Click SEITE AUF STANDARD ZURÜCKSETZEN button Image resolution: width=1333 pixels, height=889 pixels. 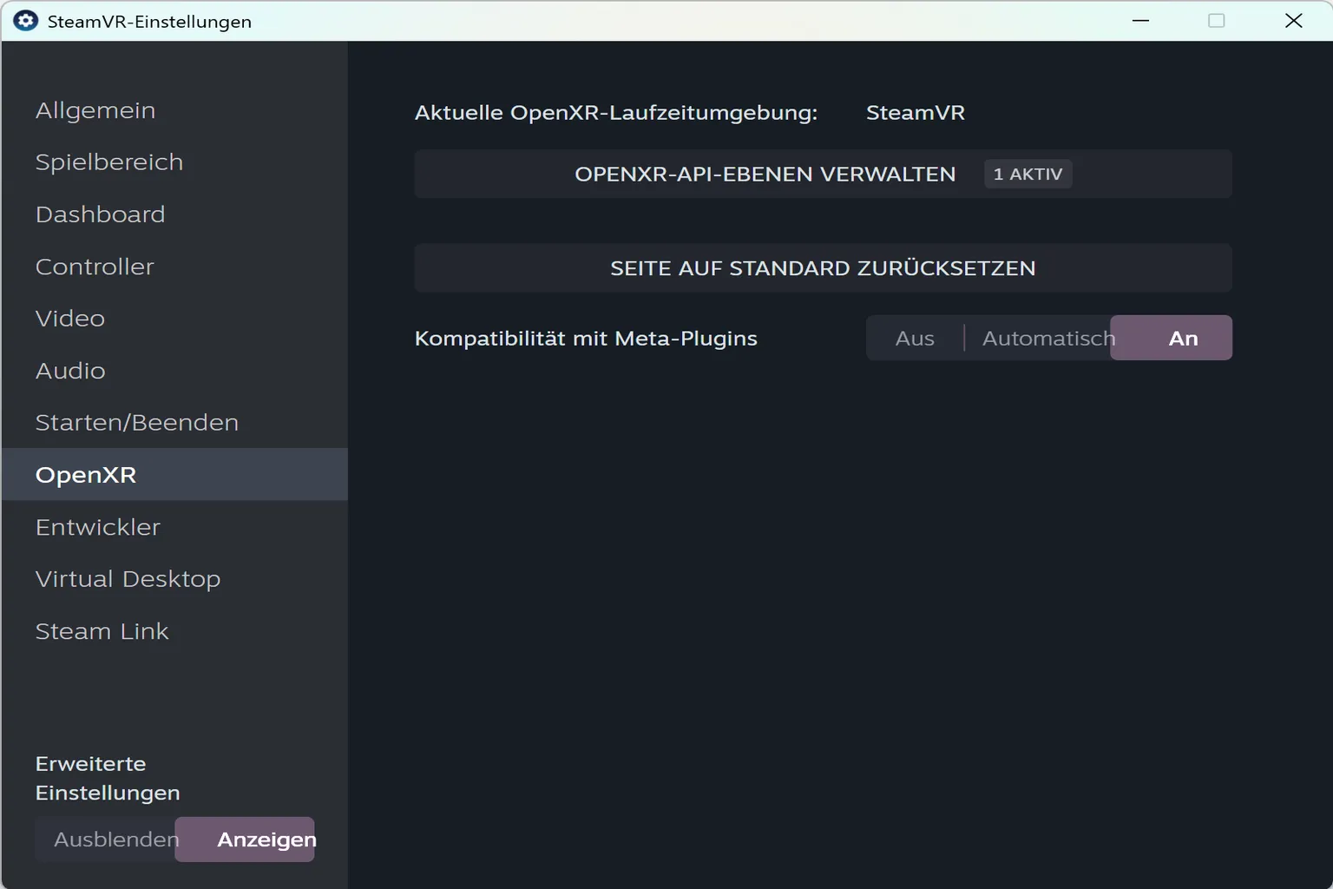click(x=823, y=268)
